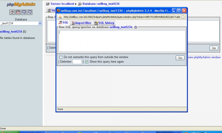Click Server: localhost breadcrumb link
The image size is (222, 133).
(x=62, y=4)
